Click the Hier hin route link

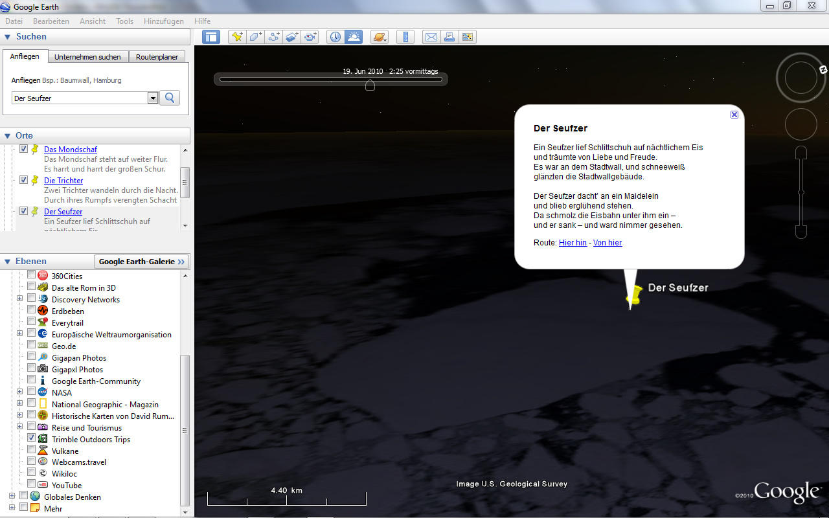(573, 243)
